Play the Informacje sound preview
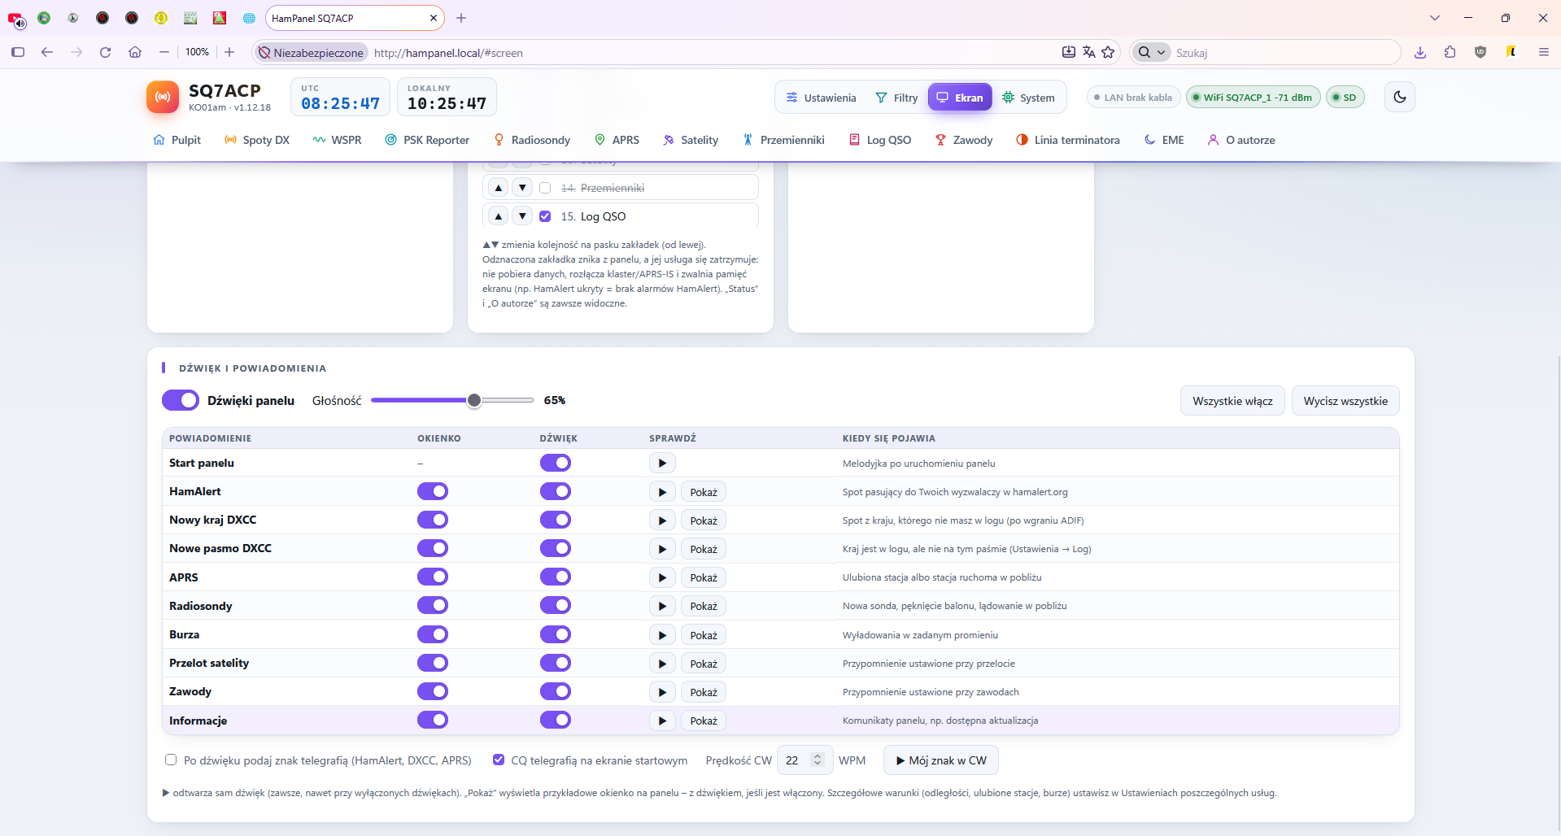Image resolution: width=1561 pixels, height=836 pixels. 662,721
